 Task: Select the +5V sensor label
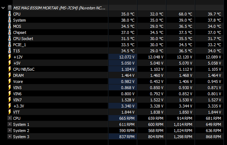point(17,63)
